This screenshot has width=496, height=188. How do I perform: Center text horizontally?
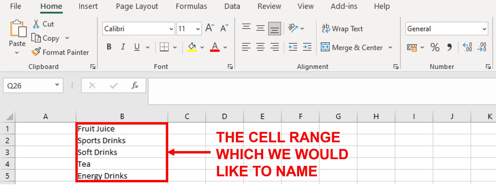(x=260, y=47)
